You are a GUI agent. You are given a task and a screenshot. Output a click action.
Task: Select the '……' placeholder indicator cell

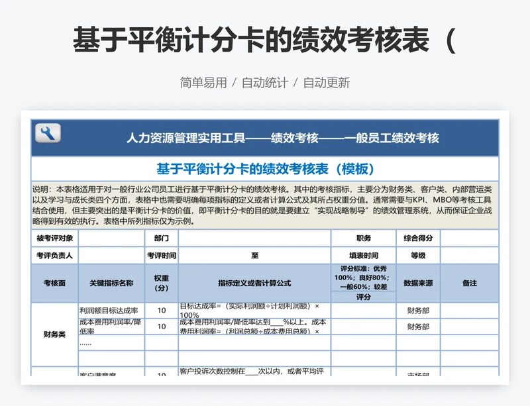pos(111,343)
